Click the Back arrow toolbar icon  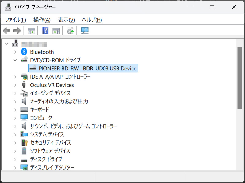(6, 31)
